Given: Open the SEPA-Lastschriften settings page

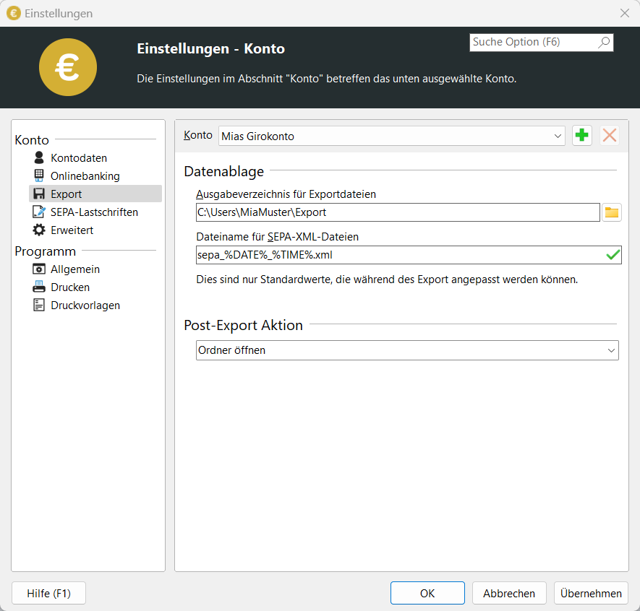Looking at the screenshot, I should pyautogui.click(x=95, y=212).
